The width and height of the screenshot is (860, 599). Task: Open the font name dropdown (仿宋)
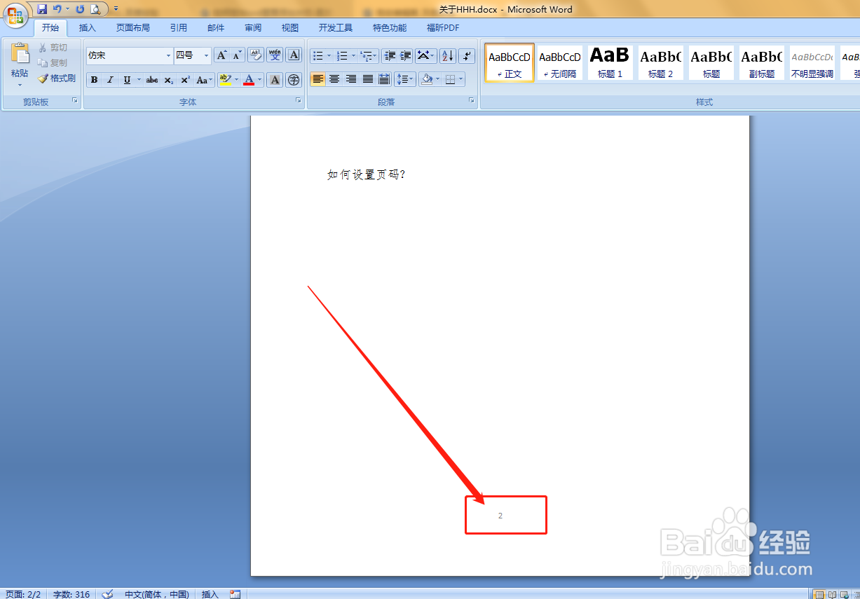click(x=168, y=55)
